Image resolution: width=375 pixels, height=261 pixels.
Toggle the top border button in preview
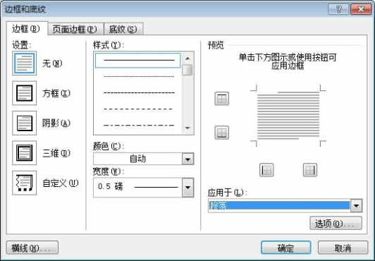222,98
